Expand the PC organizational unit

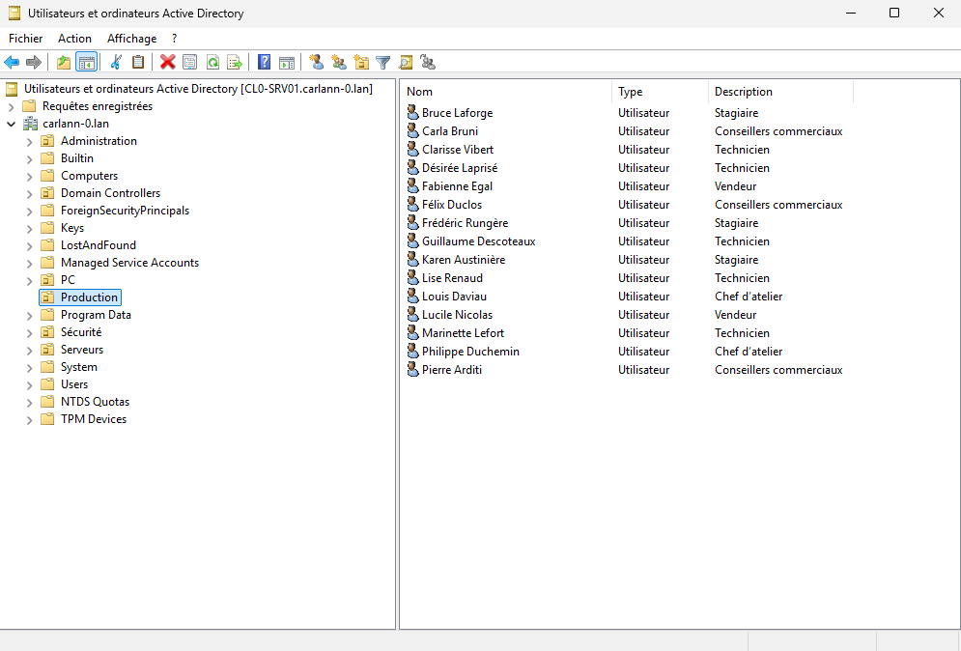(x=29, y=281)
